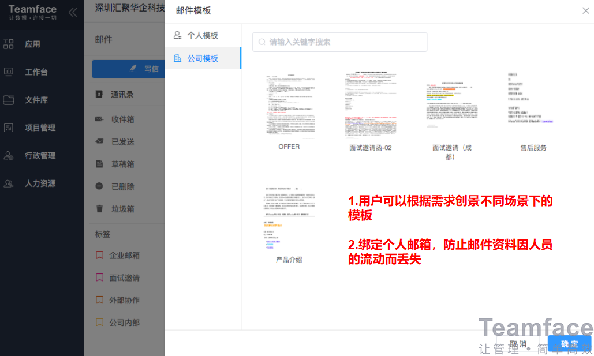Select the 文件库 sidebar icon
This screenshot has width=594, height=356.
[x=33, y=99]
